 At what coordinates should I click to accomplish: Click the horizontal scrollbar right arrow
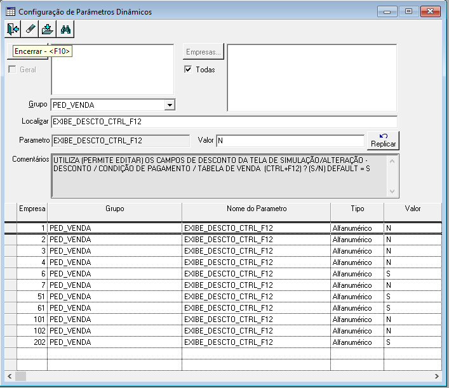(437, 377)
